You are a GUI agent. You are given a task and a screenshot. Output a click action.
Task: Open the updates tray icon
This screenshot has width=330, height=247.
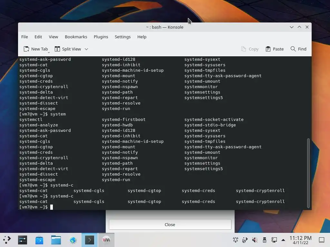pyautogui.click(x=245, y=240)
